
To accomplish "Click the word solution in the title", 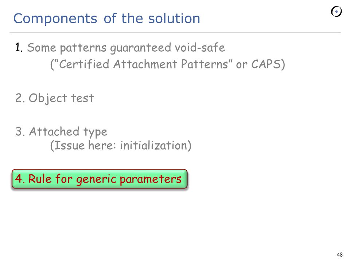I will [x=174, y=18].
